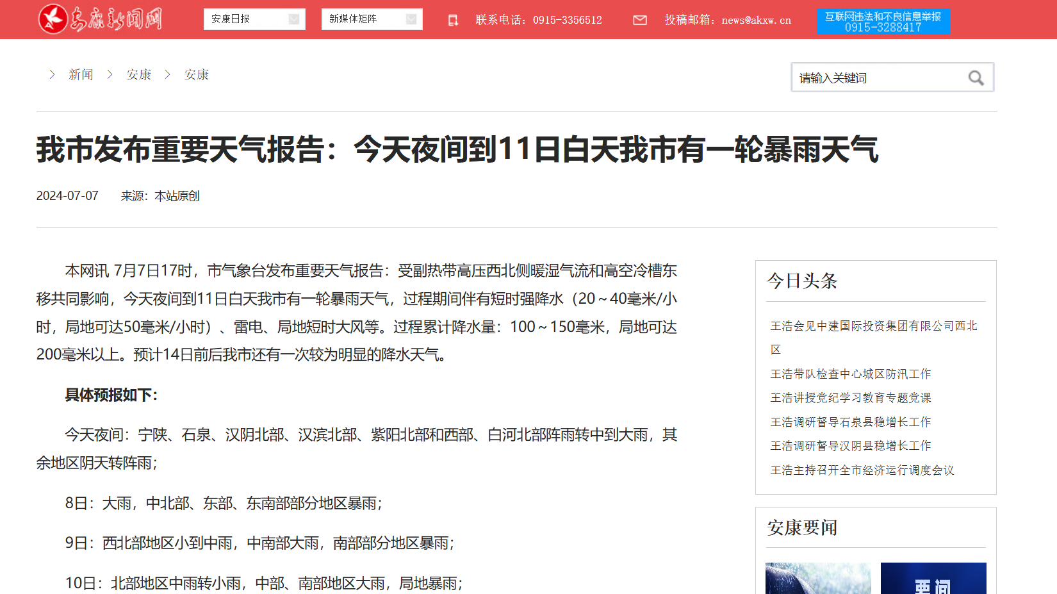Open headline 王浩讲授党纪学习教育专题党课
This screenshot has width=1057, height=594.
coord(850,398)
